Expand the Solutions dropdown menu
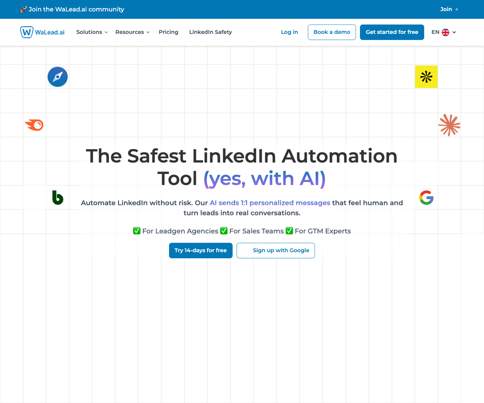Screen dimensions: 484x403 click(x=92, y=32)
